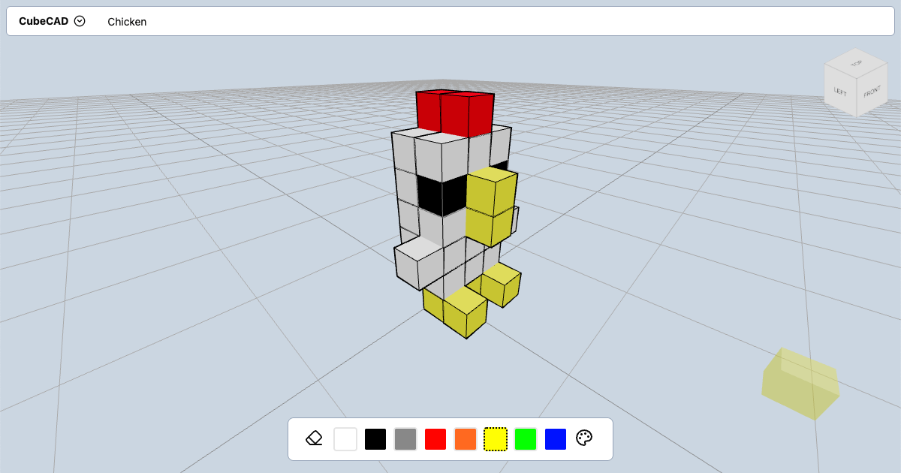
Task: Pick the white color swatch
Action: [345, 439]
